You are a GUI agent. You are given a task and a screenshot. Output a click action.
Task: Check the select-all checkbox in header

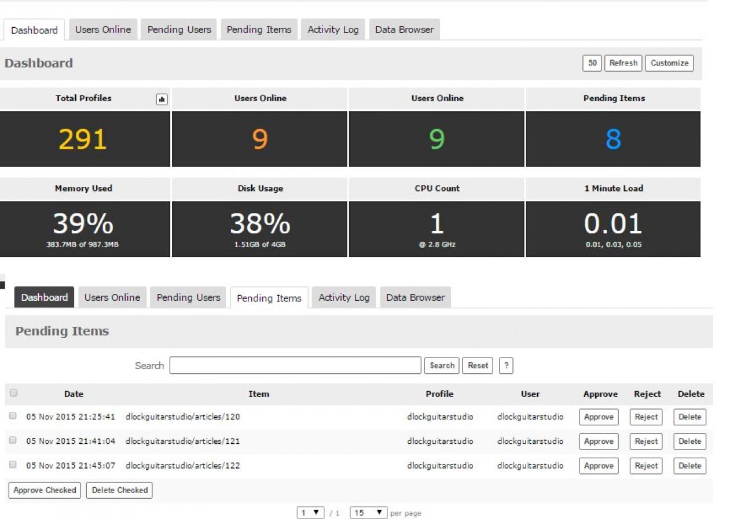pos(13,393)
